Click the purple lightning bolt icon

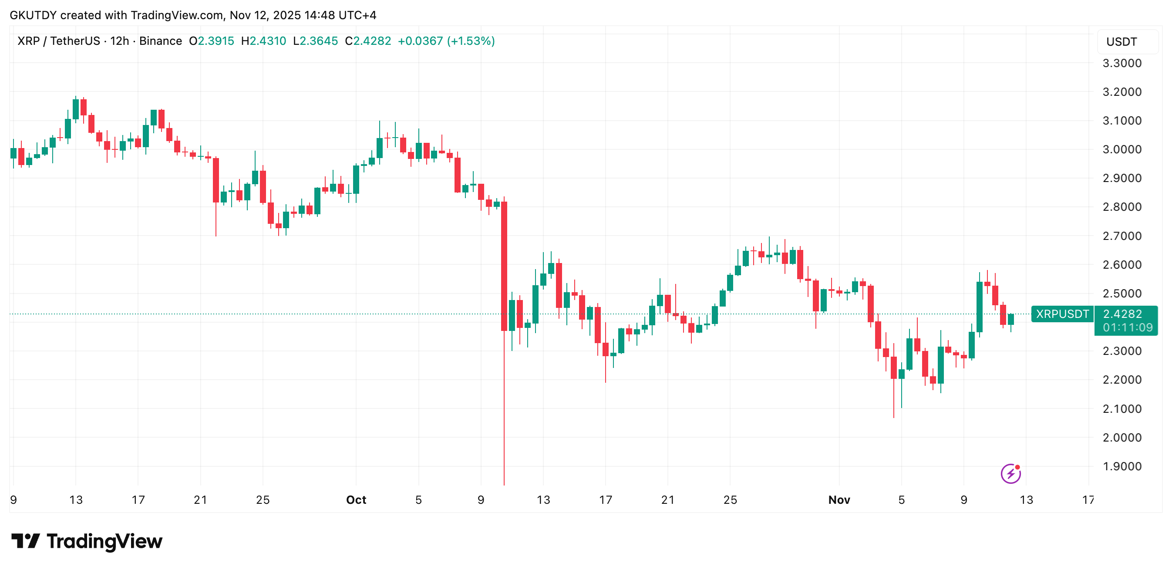pos(1010,474)
